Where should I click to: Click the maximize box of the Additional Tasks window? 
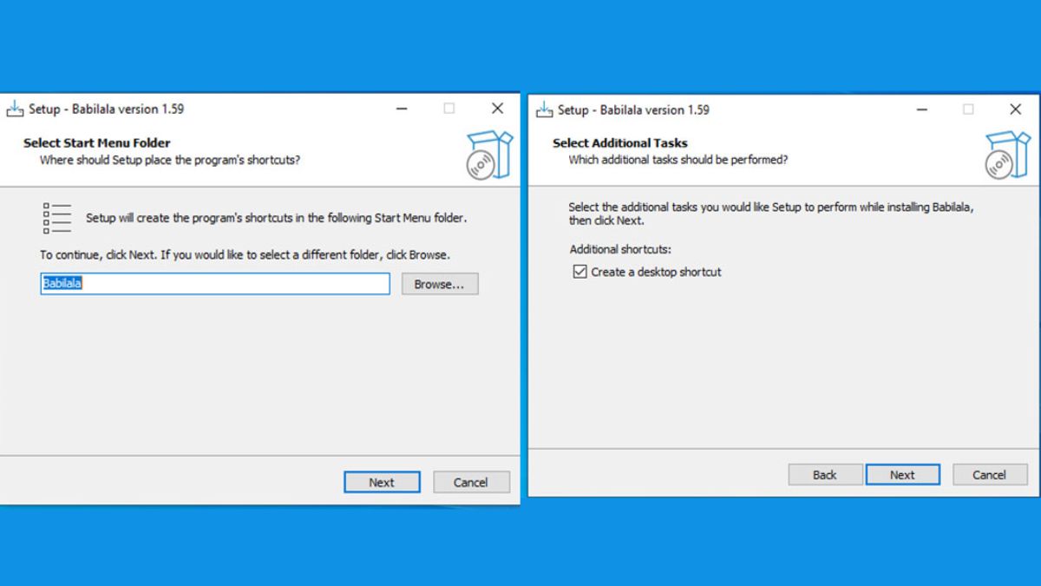pyautogui.click(x=968, y=109)
